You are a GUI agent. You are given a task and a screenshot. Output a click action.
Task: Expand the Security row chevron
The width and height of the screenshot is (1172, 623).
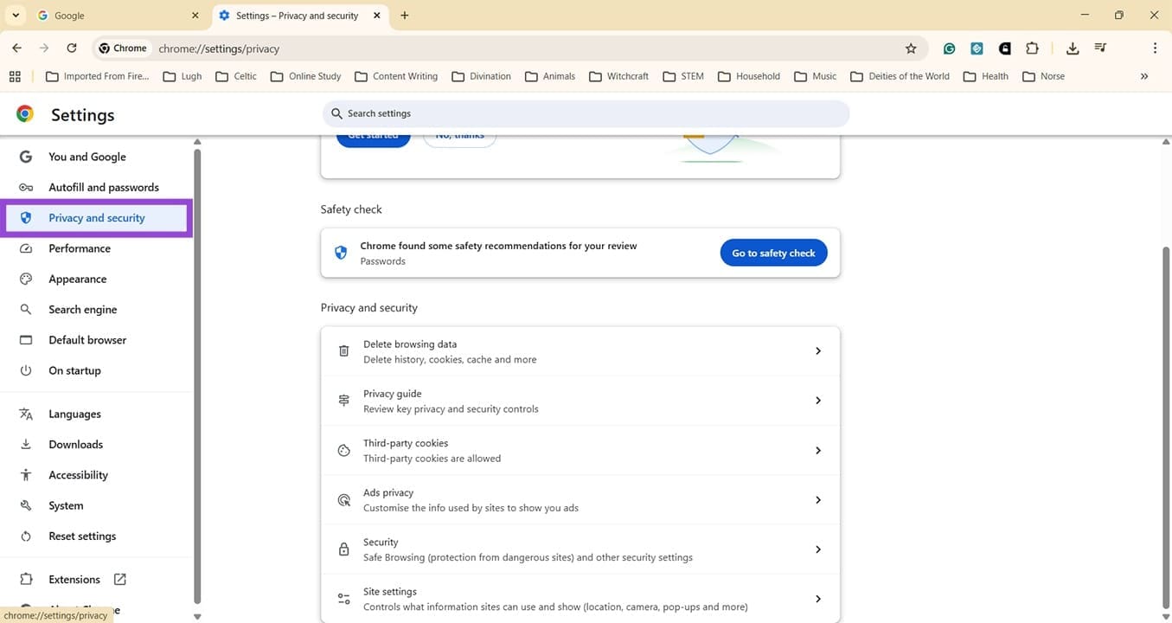tap(817, 549)
